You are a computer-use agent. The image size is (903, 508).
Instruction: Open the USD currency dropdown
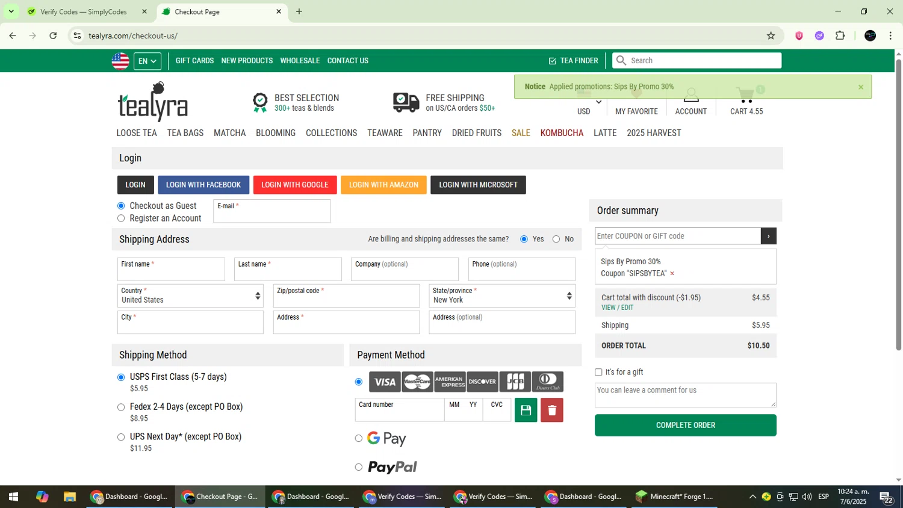589,106
